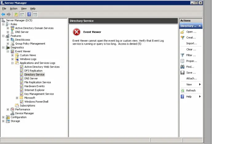Open the Help menu in menu bar

[33, 9]
